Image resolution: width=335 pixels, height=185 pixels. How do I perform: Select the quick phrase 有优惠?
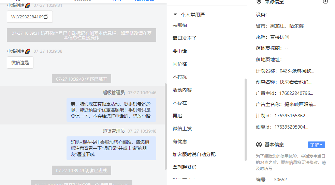click(180, 141)
